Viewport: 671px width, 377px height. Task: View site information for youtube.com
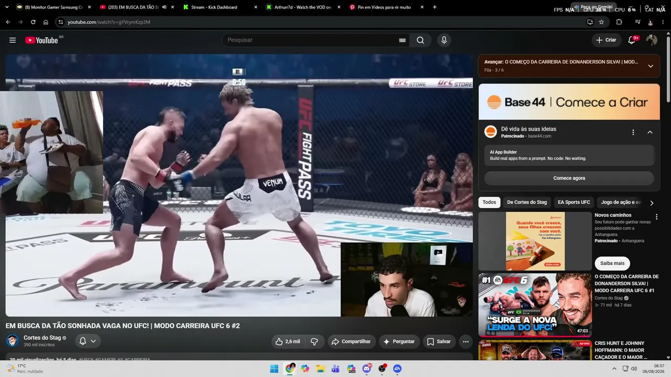61,22
